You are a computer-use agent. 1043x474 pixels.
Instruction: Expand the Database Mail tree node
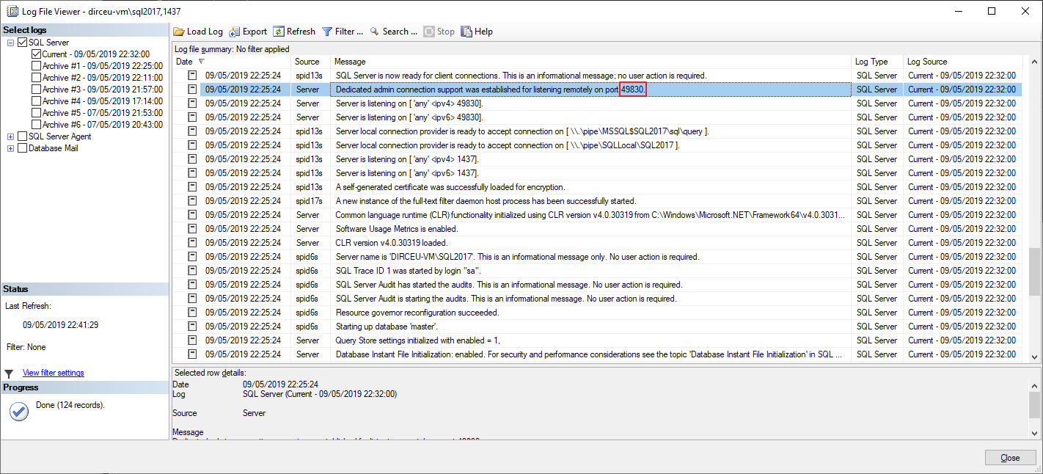click(10, 148)
